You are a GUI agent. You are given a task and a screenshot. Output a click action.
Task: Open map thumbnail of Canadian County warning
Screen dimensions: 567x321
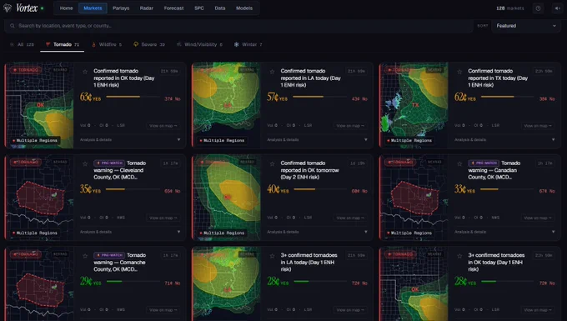(414, 198)
